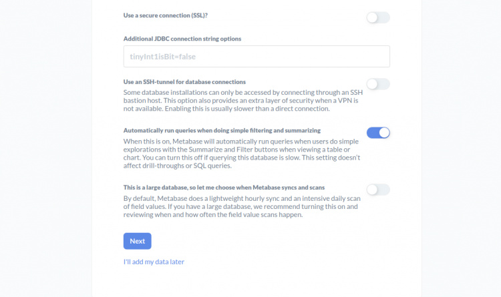Viewport: 501px width, 297px height.
Task: Turn on the SSH-tunnel toggle
Action: tap(377, 84)
